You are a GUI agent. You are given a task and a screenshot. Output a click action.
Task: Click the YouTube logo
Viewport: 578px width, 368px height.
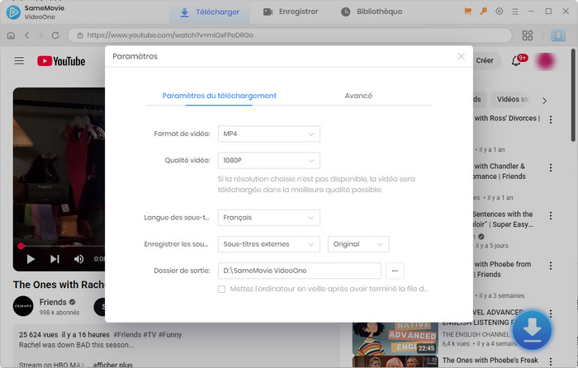coord(61,61)
